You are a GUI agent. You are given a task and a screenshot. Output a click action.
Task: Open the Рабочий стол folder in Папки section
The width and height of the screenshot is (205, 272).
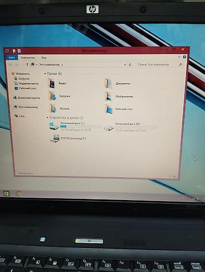(x=109, y=109)
